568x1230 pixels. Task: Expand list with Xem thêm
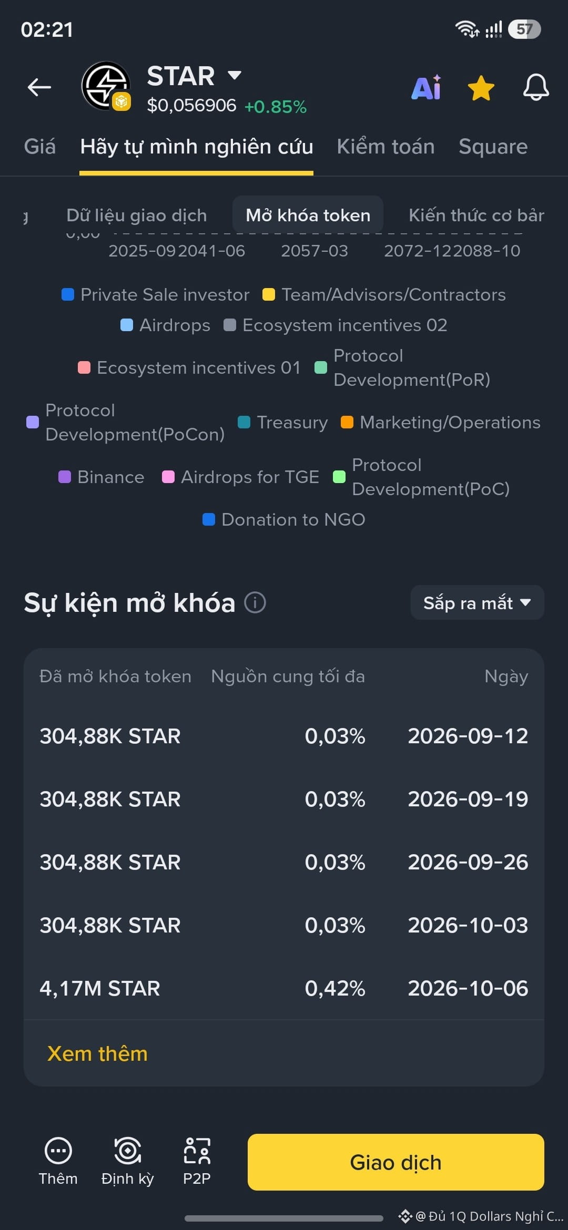tap(97, 1053)
